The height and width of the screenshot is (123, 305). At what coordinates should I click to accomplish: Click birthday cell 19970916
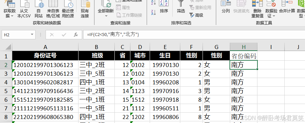point(165,91)
